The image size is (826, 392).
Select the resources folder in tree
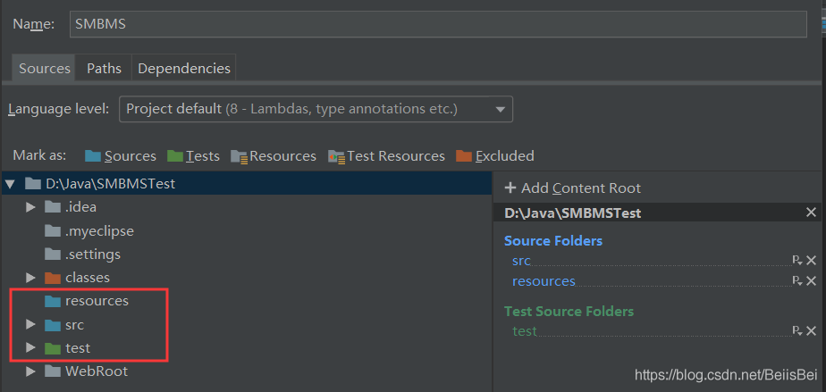pos(97,301)
